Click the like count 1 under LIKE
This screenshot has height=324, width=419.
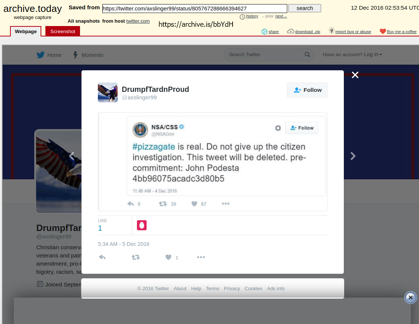tap(100, 228)
